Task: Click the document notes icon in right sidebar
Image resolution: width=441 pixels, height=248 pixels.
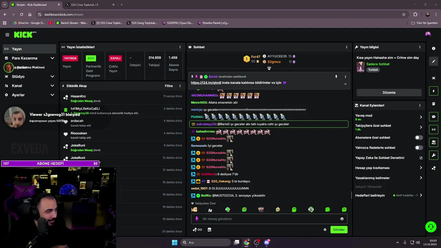Action: tap(433, 104)
